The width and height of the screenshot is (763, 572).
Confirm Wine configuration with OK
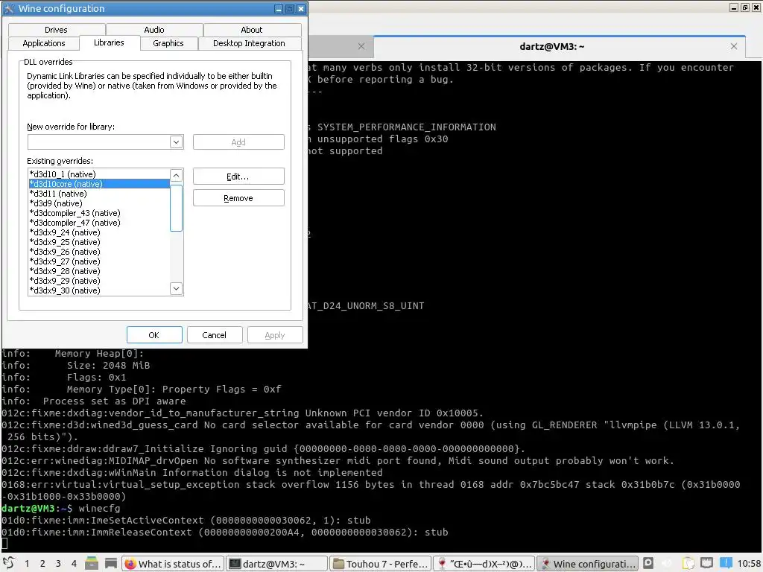(154, 335)
